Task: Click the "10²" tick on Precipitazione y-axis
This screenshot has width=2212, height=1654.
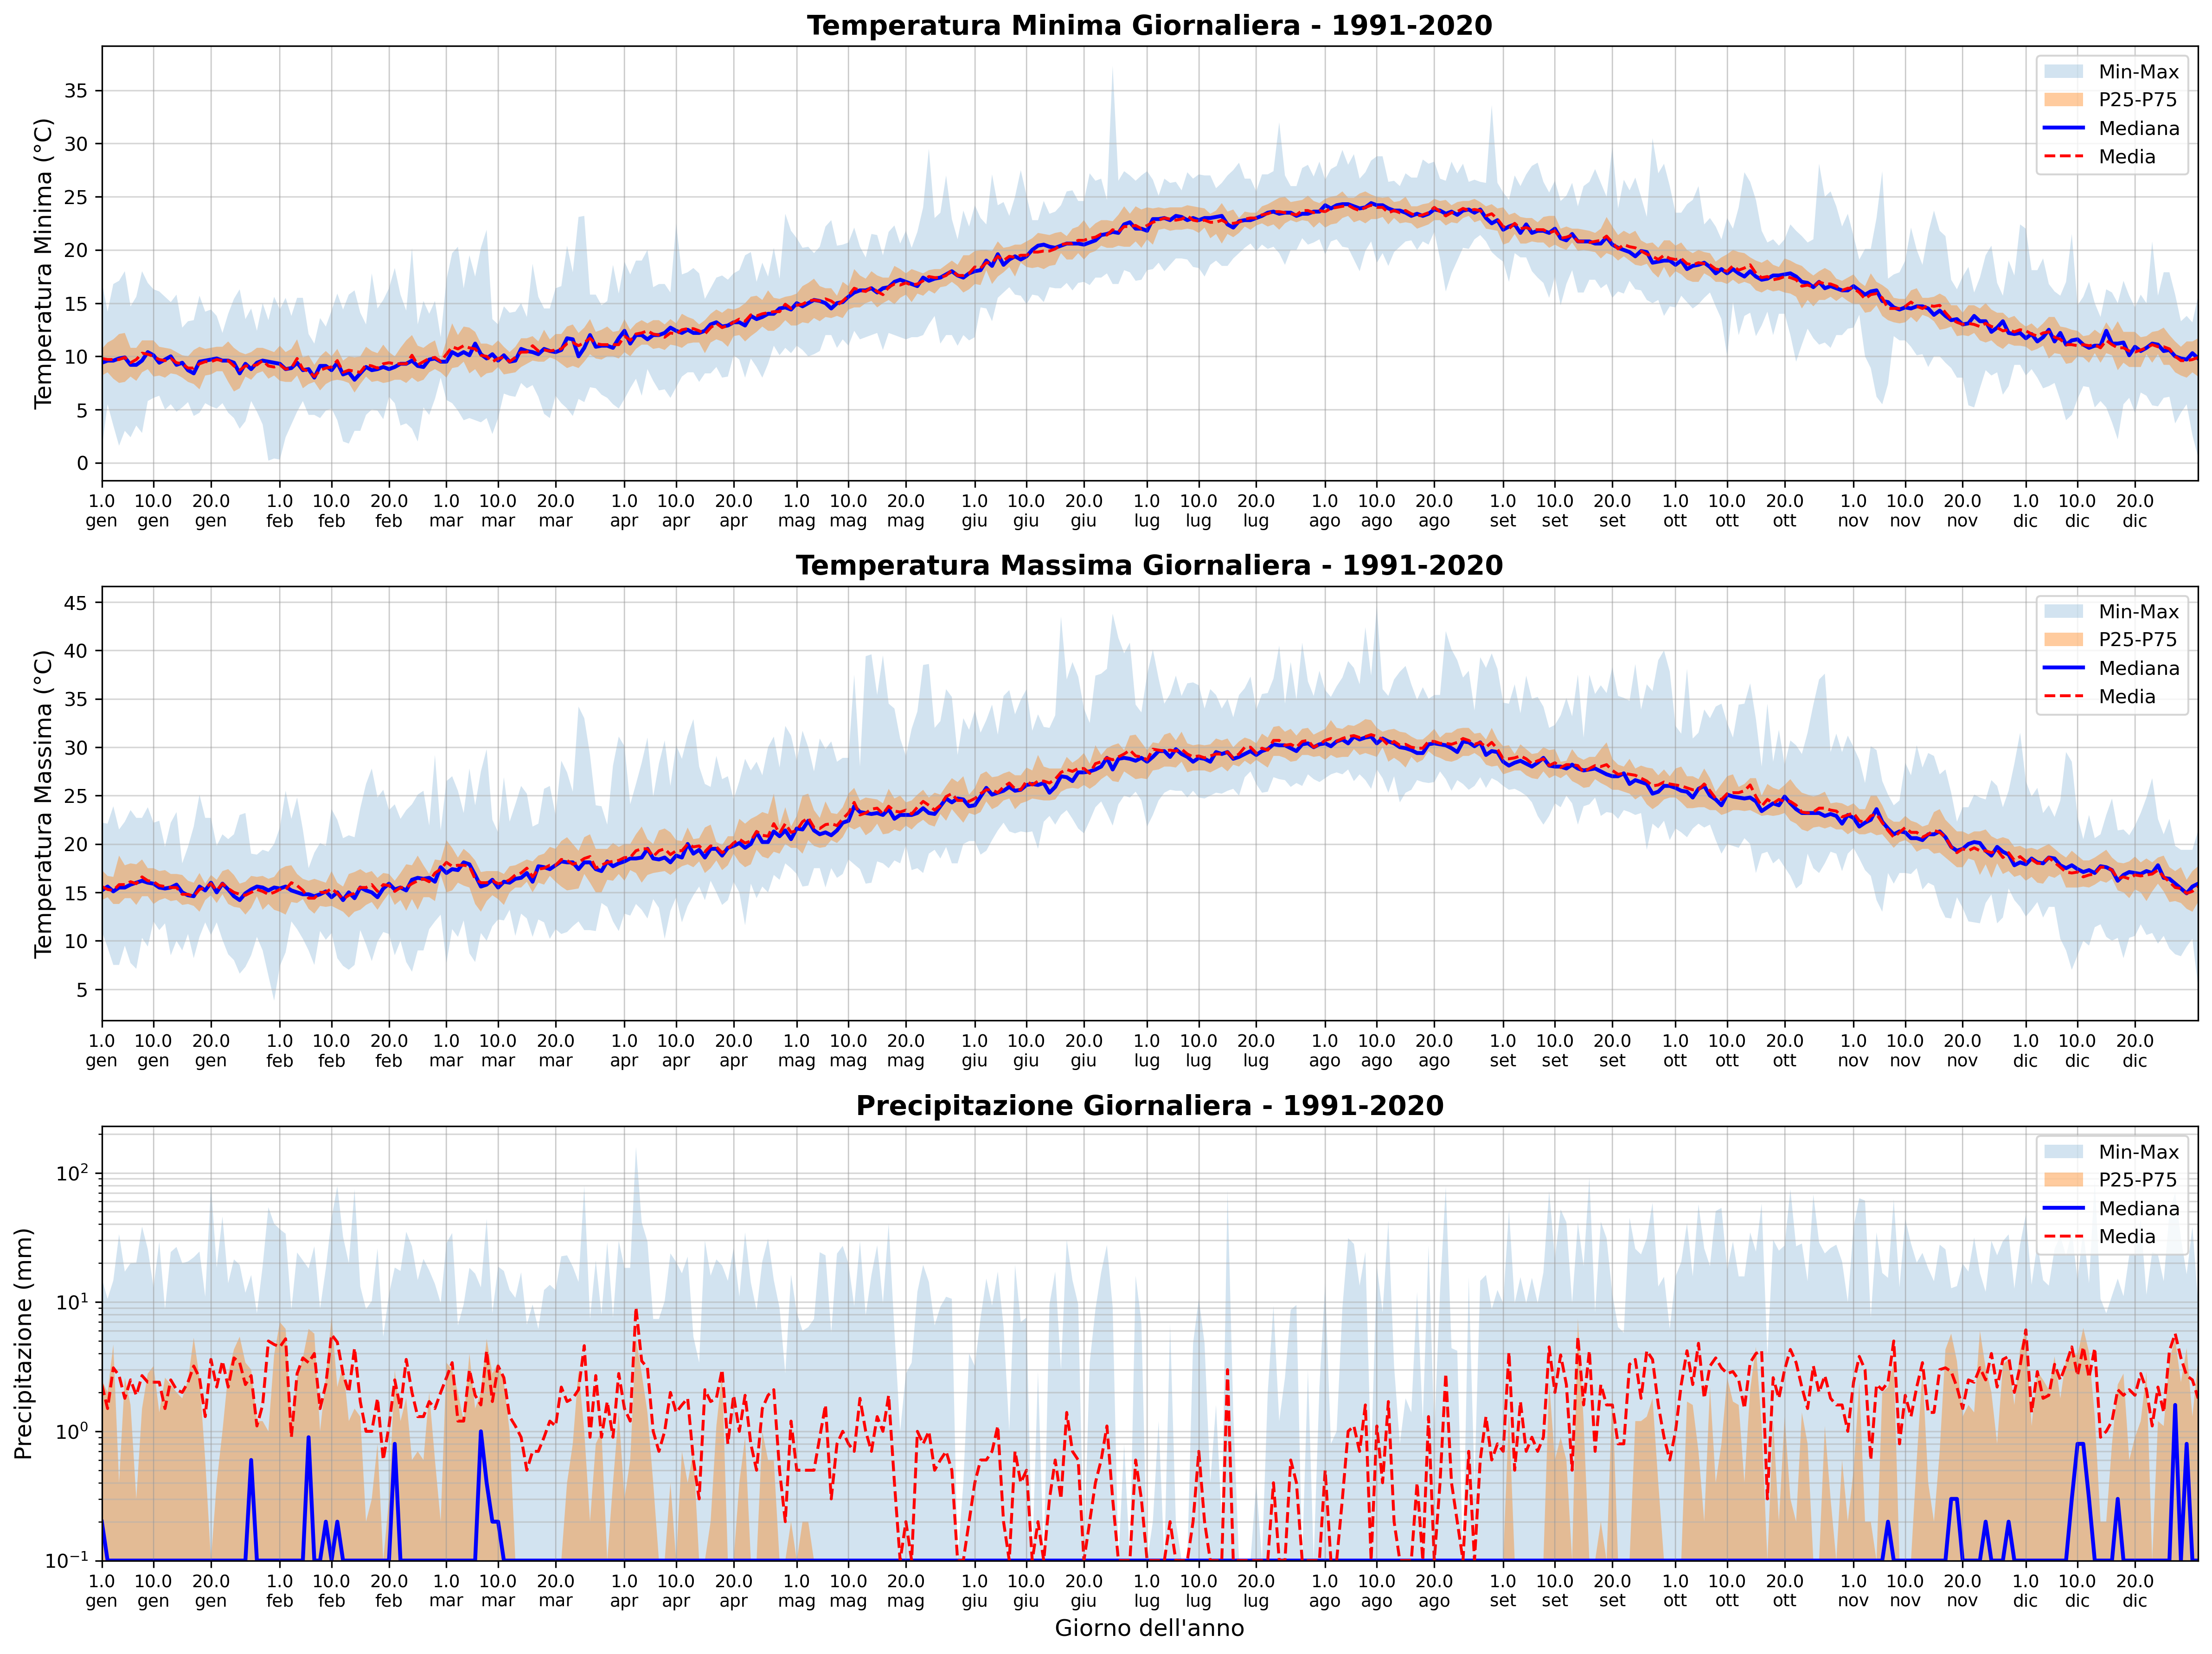Action: [73, 1172]
